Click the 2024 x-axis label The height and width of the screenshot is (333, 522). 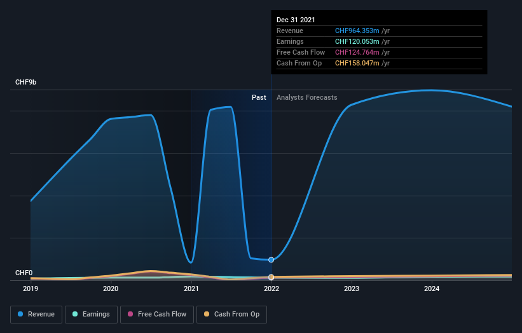pos(432,289)
